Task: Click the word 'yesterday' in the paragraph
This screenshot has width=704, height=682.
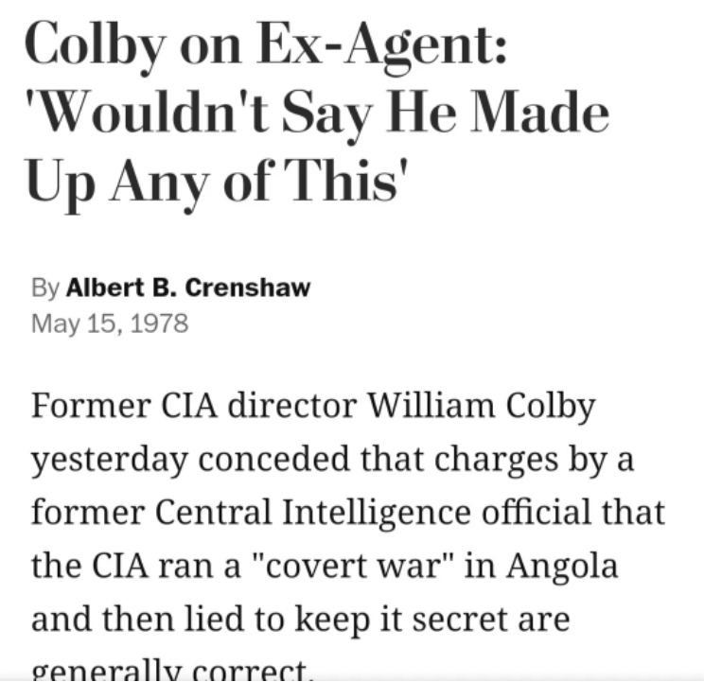Action: [109, 460]
